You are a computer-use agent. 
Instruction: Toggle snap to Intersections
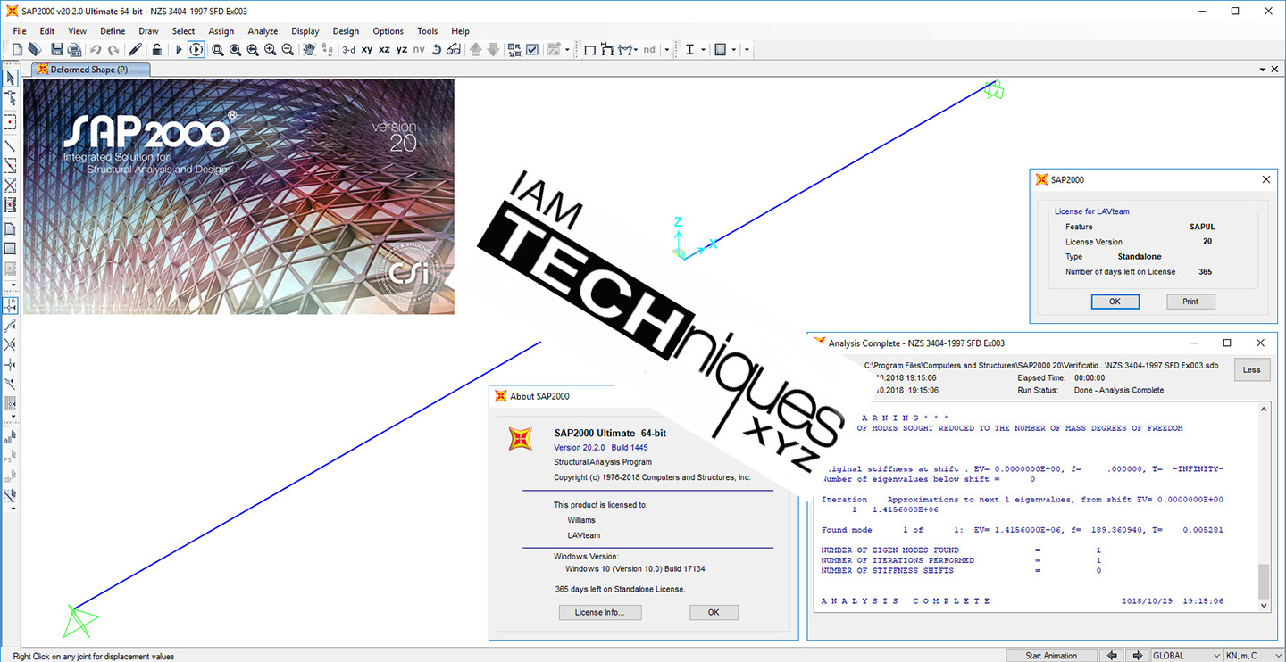point(10,345)
